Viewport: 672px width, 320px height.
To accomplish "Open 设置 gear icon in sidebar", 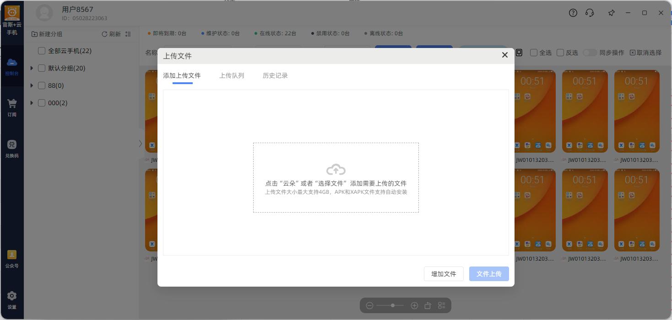I will (x=12, y=296).
